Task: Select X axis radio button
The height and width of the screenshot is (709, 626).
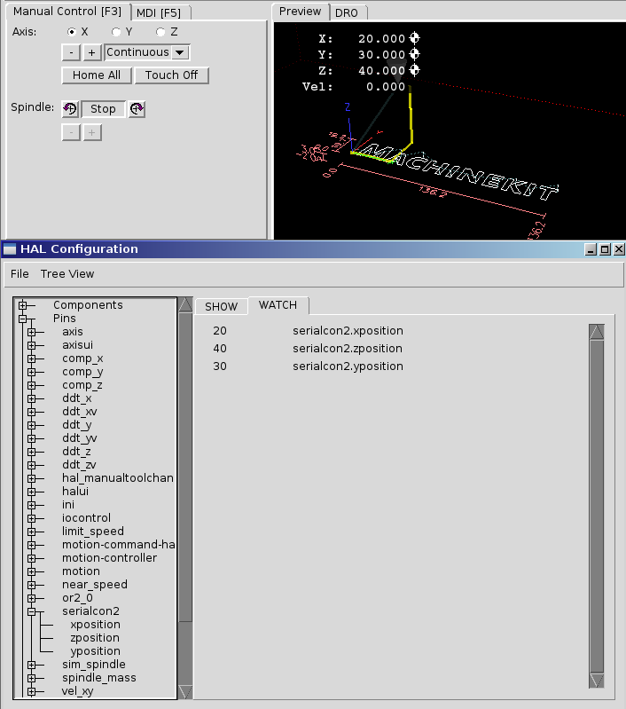Action: tap(72, 32)
